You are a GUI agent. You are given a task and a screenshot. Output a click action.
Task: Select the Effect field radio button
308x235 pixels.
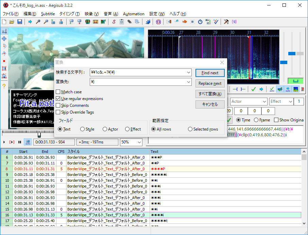coord(127,129)
